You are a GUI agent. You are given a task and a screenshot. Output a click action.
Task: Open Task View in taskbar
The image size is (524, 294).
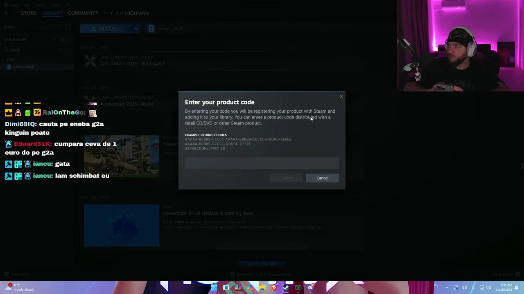tap(226, 287)
